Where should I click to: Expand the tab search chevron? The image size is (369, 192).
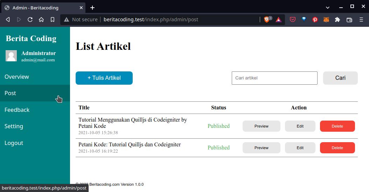pos(328,7)
